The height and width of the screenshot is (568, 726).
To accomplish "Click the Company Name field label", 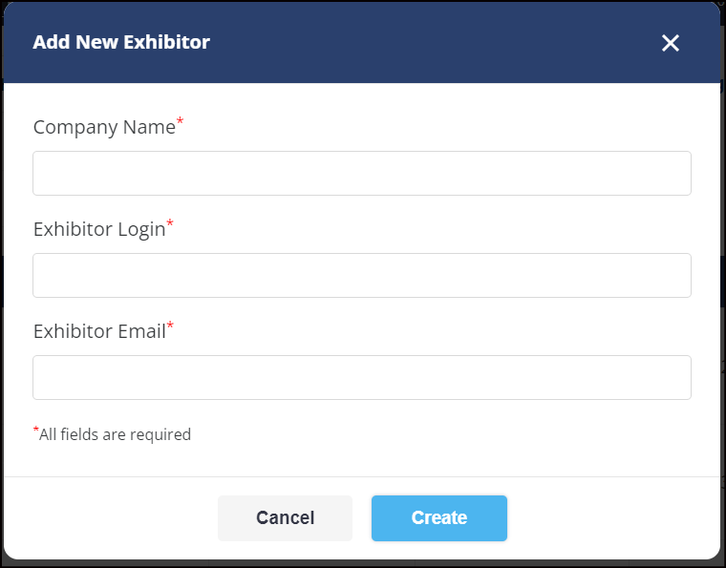I will pyautogui.click(x=105, y=127).
